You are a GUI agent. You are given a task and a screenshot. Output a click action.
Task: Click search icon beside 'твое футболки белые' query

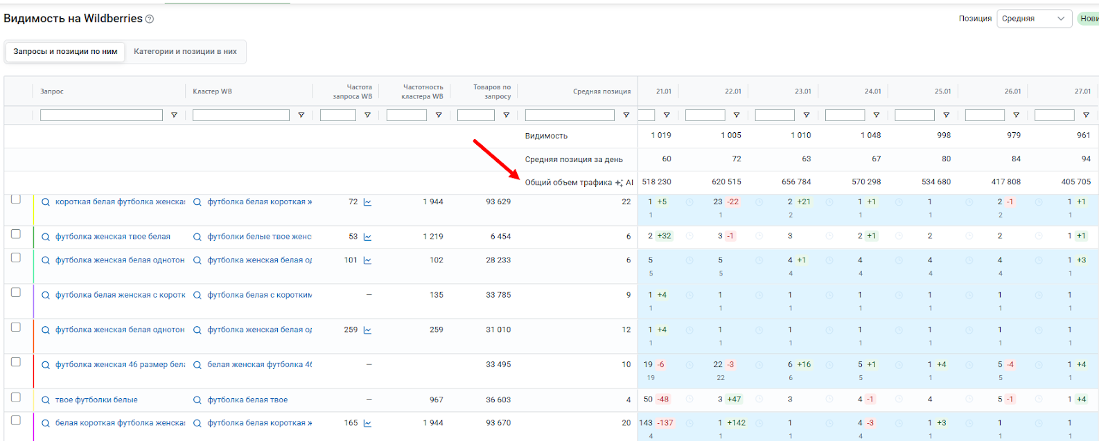pos(46,400)
